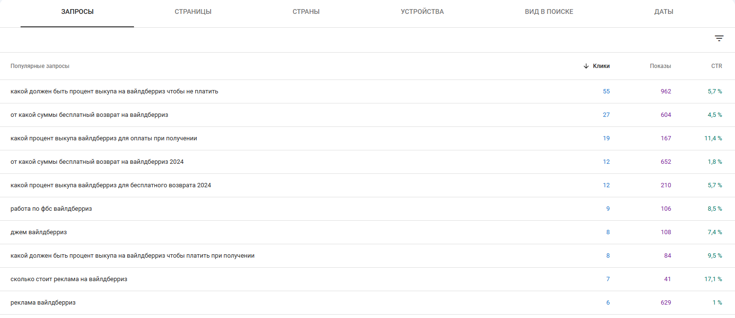735x318 pixels.
Task: Click query 'реклама вайлдберриз'
Action: click(43, 303)
